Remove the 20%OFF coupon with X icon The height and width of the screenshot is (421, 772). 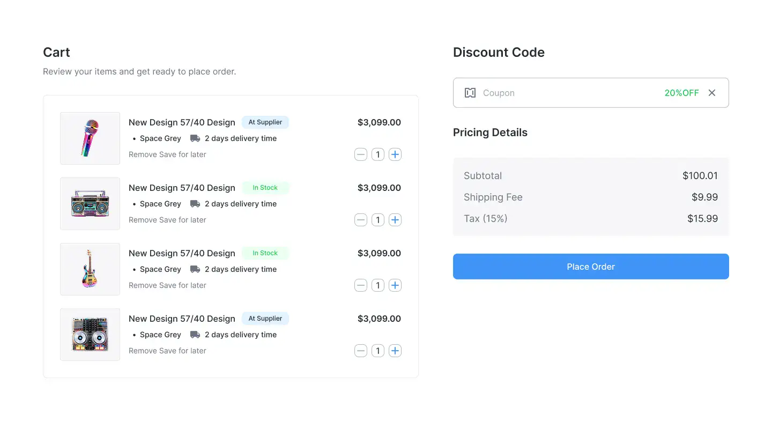click(712, 93)
